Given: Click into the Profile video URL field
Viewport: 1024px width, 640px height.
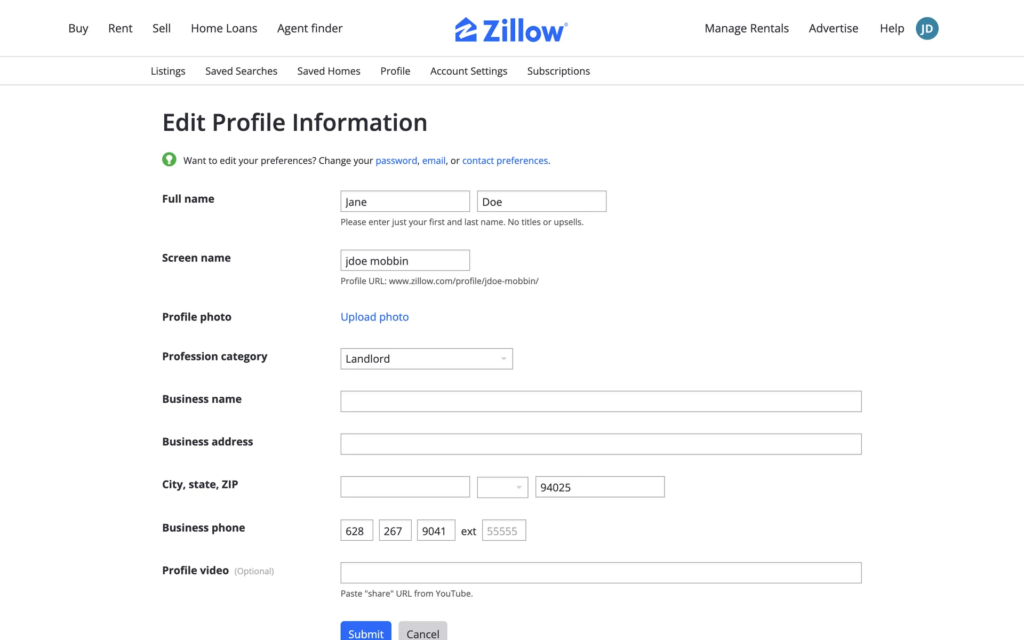Looking at the screenshot, I should coord(601,573).
